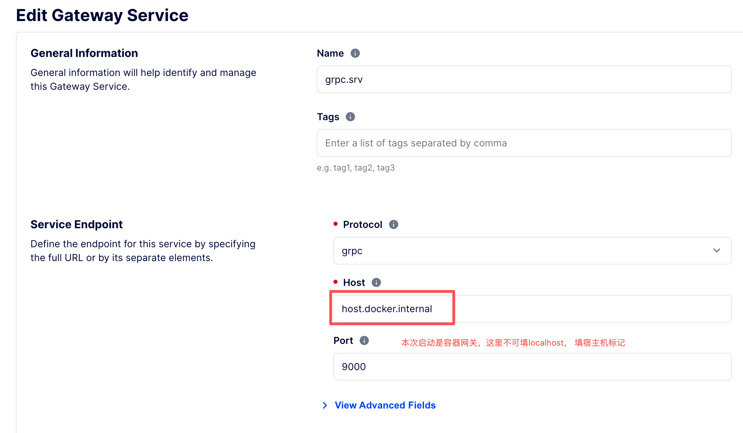The width and height of the screenshot is (743, 433).
Task: Click the chevron arrow before View Advanced Fields
Action: click(x=325, y=405)
